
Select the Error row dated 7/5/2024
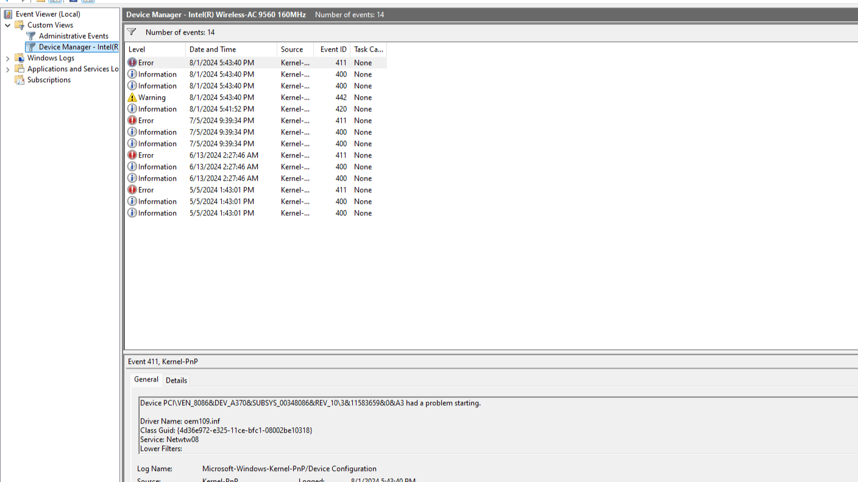point(255,120)
